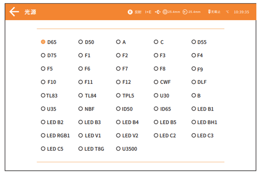Pick the LED B1 option
Viewport: 262px width, 174px height.
[193, 109]
